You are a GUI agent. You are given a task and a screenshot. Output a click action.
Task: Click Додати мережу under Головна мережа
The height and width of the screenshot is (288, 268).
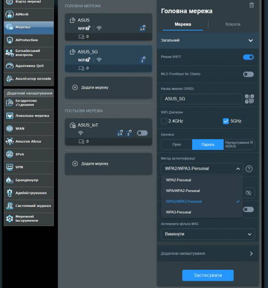click(x=109, y=88)
